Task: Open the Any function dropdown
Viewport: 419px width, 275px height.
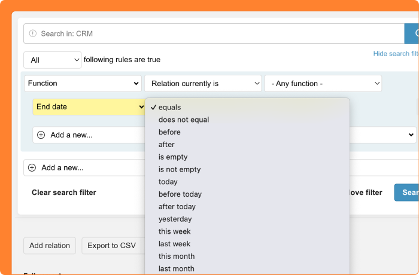Action: (x=323, y=84)
